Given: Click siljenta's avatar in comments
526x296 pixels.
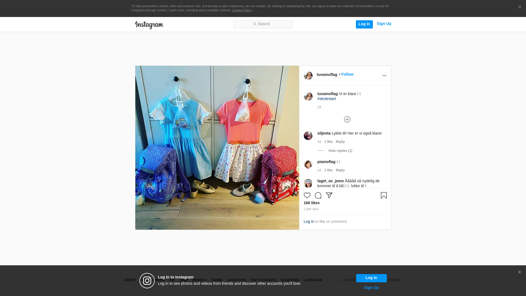Looking at the screenshot, I should pyautogui.click(x=308, y=136).
